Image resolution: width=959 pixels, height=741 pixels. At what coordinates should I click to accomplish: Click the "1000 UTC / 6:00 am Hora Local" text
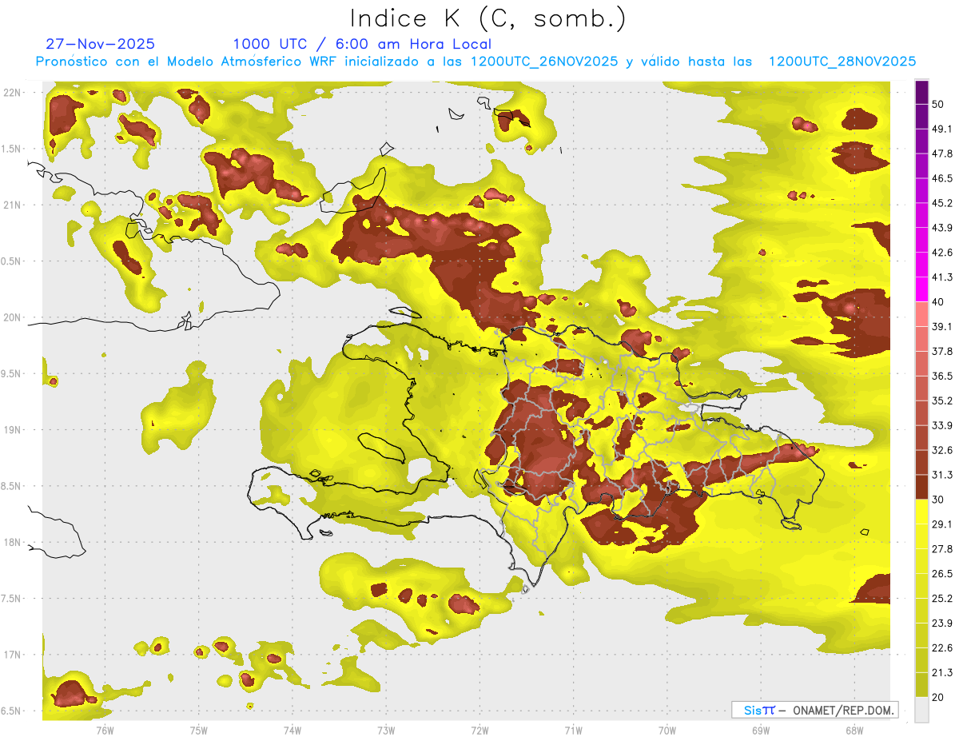[362, 45]
